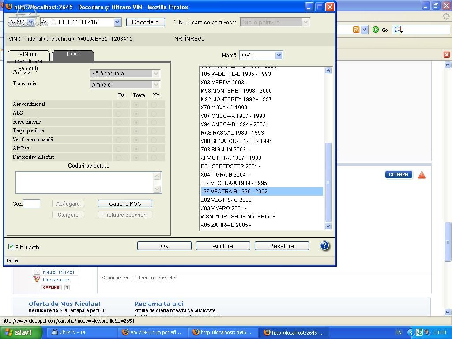Click the model list scrollbar thumb
Viewport: 452px width, 339px height.
[328, 182]
